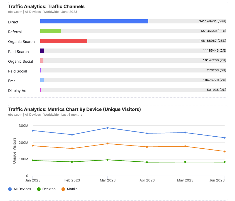Select the blue Direct traffic bar
The width and height of the screenshot is (235, 201).
point(95,21)
